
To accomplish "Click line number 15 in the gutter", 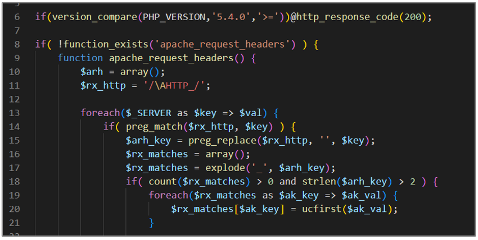I will point(14,140).
